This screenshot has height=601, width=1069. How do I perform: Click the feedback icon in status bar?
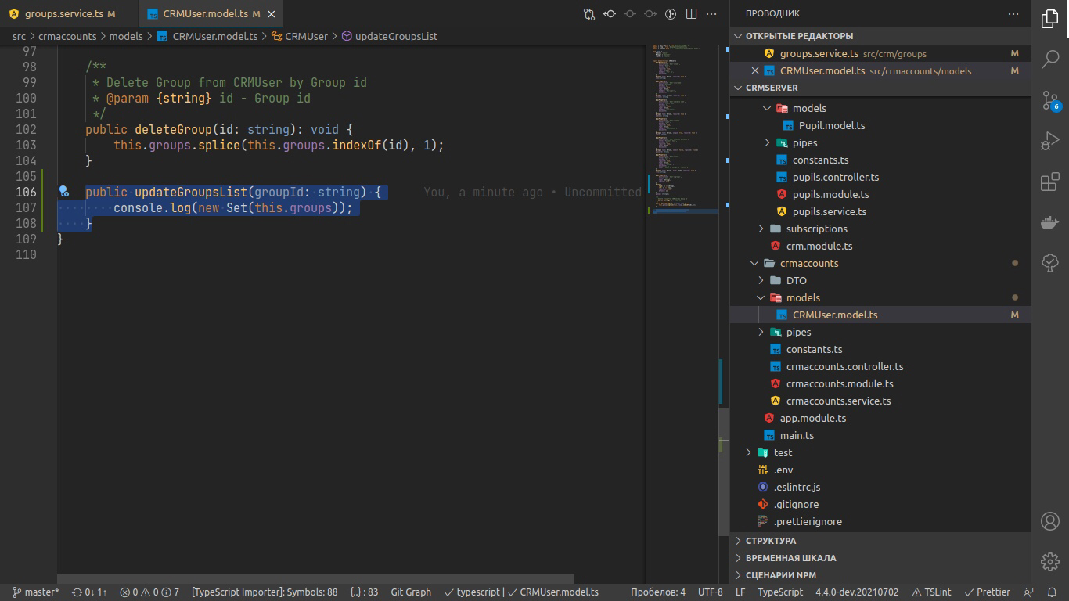point(1029,592)
